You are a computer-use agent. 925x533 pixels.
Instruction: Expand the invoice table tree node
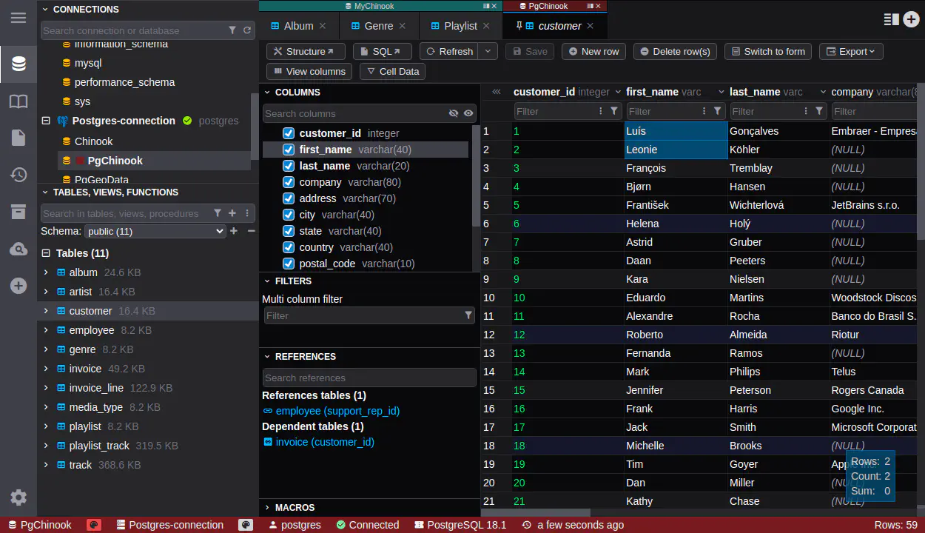click(46, 369)
